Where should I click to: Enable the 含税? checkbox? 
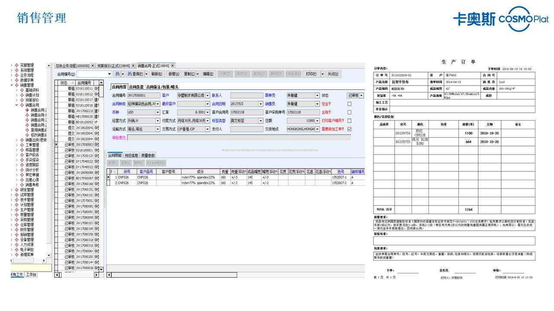[x=349, y=112]
